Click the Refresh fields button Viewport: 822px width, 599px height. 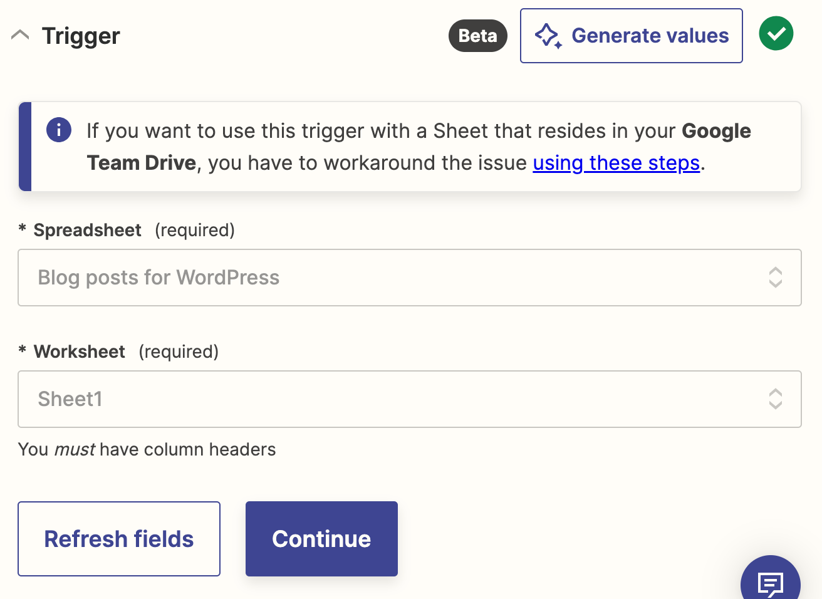119,539
